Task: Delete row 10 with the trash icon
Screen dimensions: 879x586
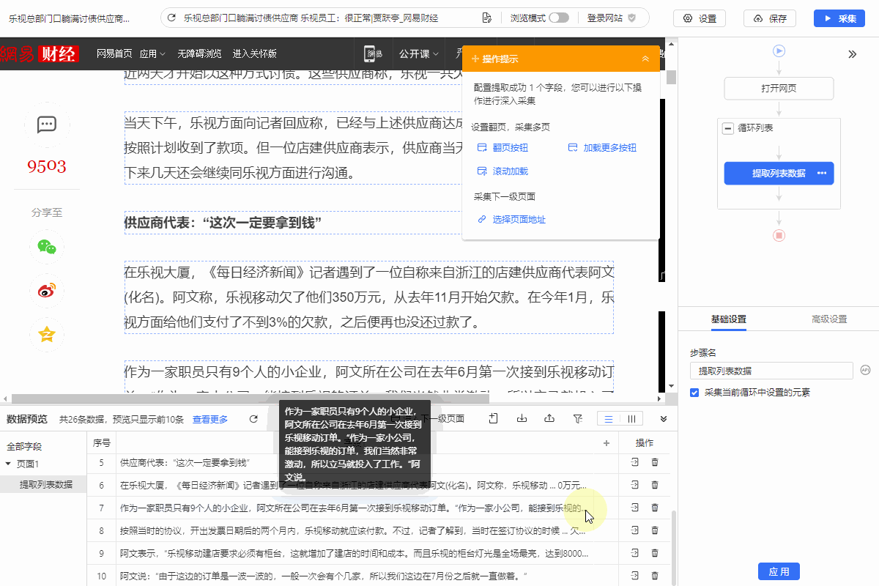Action: coord(655,575)
